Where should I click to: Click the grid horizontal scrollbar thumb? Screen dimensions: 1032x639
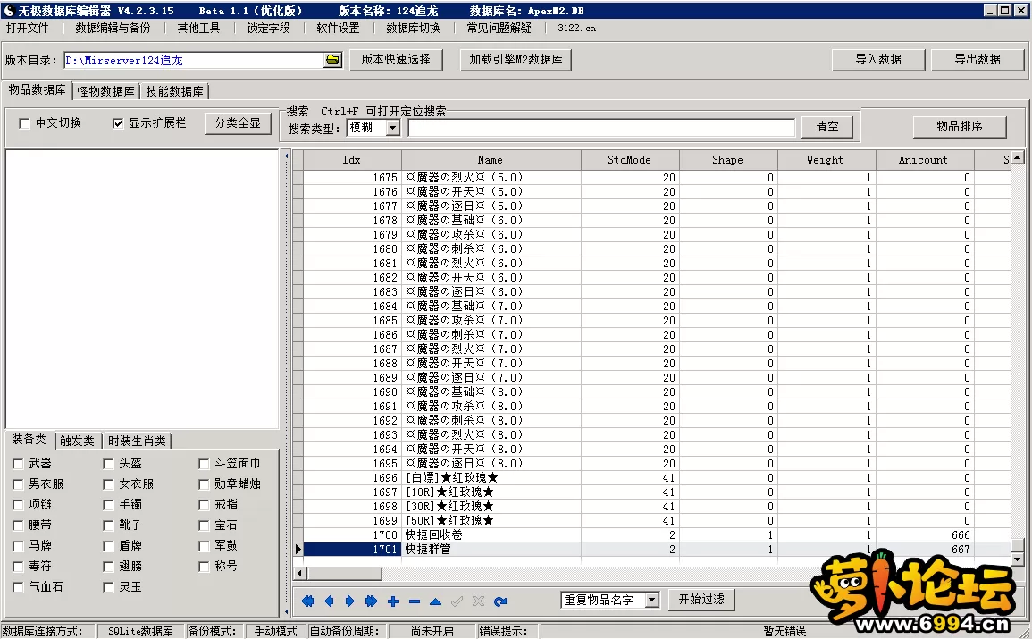pyautogui.click(x=344, y=573)
